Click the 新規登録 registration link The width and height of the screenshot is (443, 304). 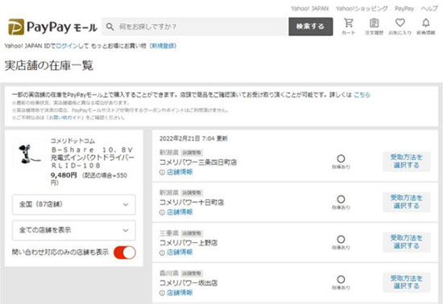coord(163,46)
